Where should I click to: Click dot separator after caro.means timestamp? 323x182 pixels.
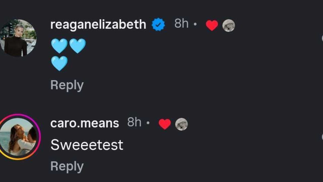(x=148, y=123)
